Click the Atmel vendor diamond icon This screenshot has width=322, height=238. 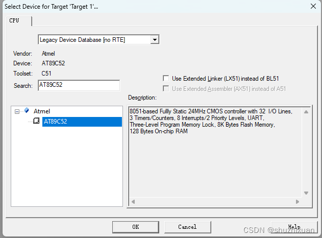(x=27, y=110)
